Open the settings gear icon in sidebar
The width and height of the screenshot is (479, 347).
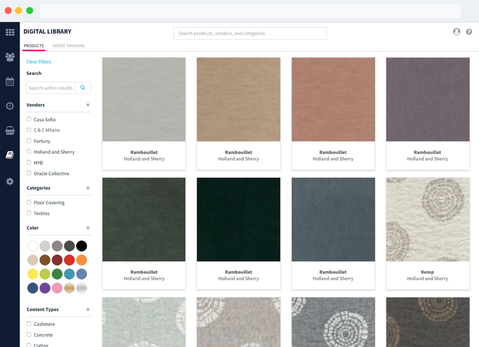click(x=10, y=181)
